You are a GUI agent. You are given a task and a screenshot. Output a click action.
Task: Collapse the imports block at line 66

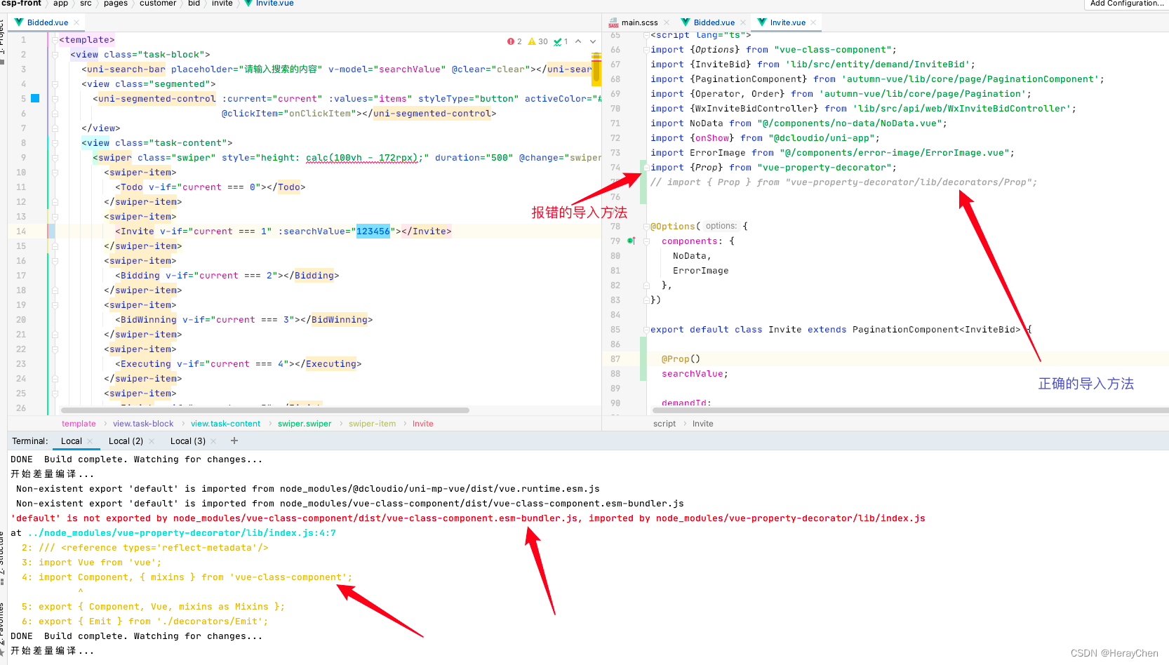[x=646, y=50]
